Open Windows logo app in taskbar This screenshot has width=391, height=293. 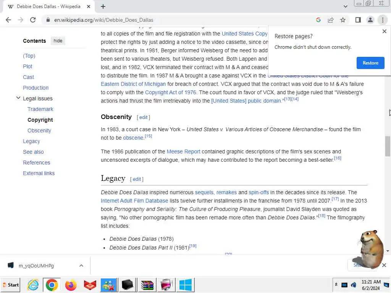tap(186, 285)
